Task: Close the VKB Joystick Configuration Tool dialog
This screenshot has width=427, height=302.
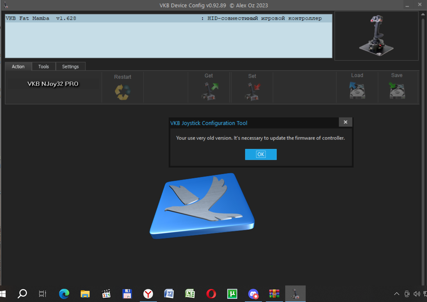Action: coord(345,122)
